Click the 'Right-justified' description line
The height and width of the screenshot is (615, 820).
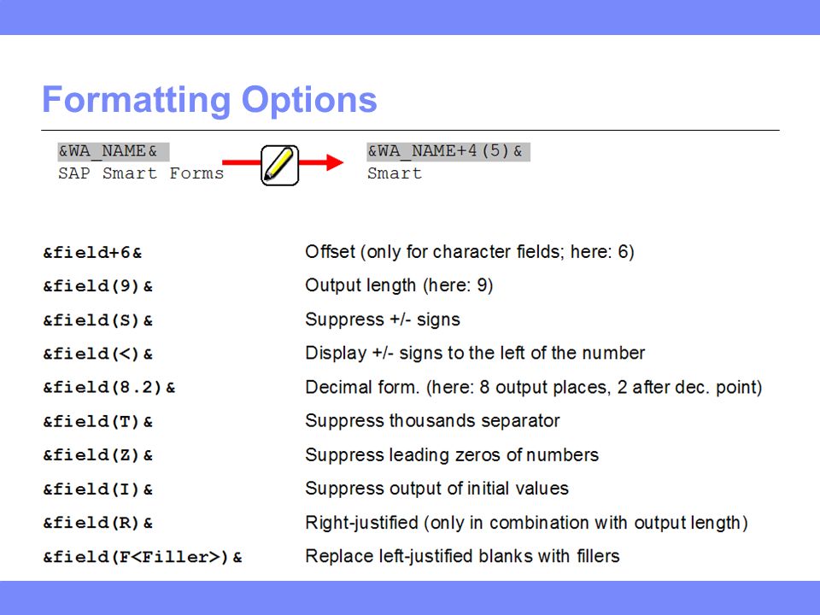[x=527, y=523]
